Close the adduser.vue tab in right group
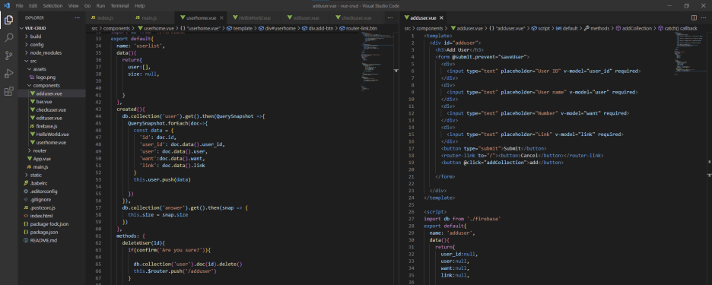 click(440, 18)
